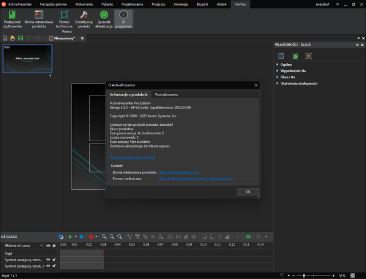
Task: Open the status bar dropdown arrow near zoom
Action: pos(289,276)
